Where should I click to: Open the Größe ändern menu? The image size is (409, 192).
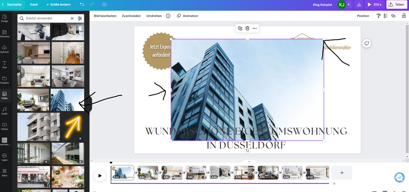[58, 5]
